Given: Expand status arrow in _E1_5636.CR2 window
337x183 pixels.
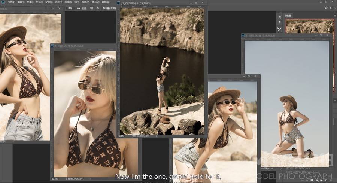Looking at the screenshot, I should [90, 179].
